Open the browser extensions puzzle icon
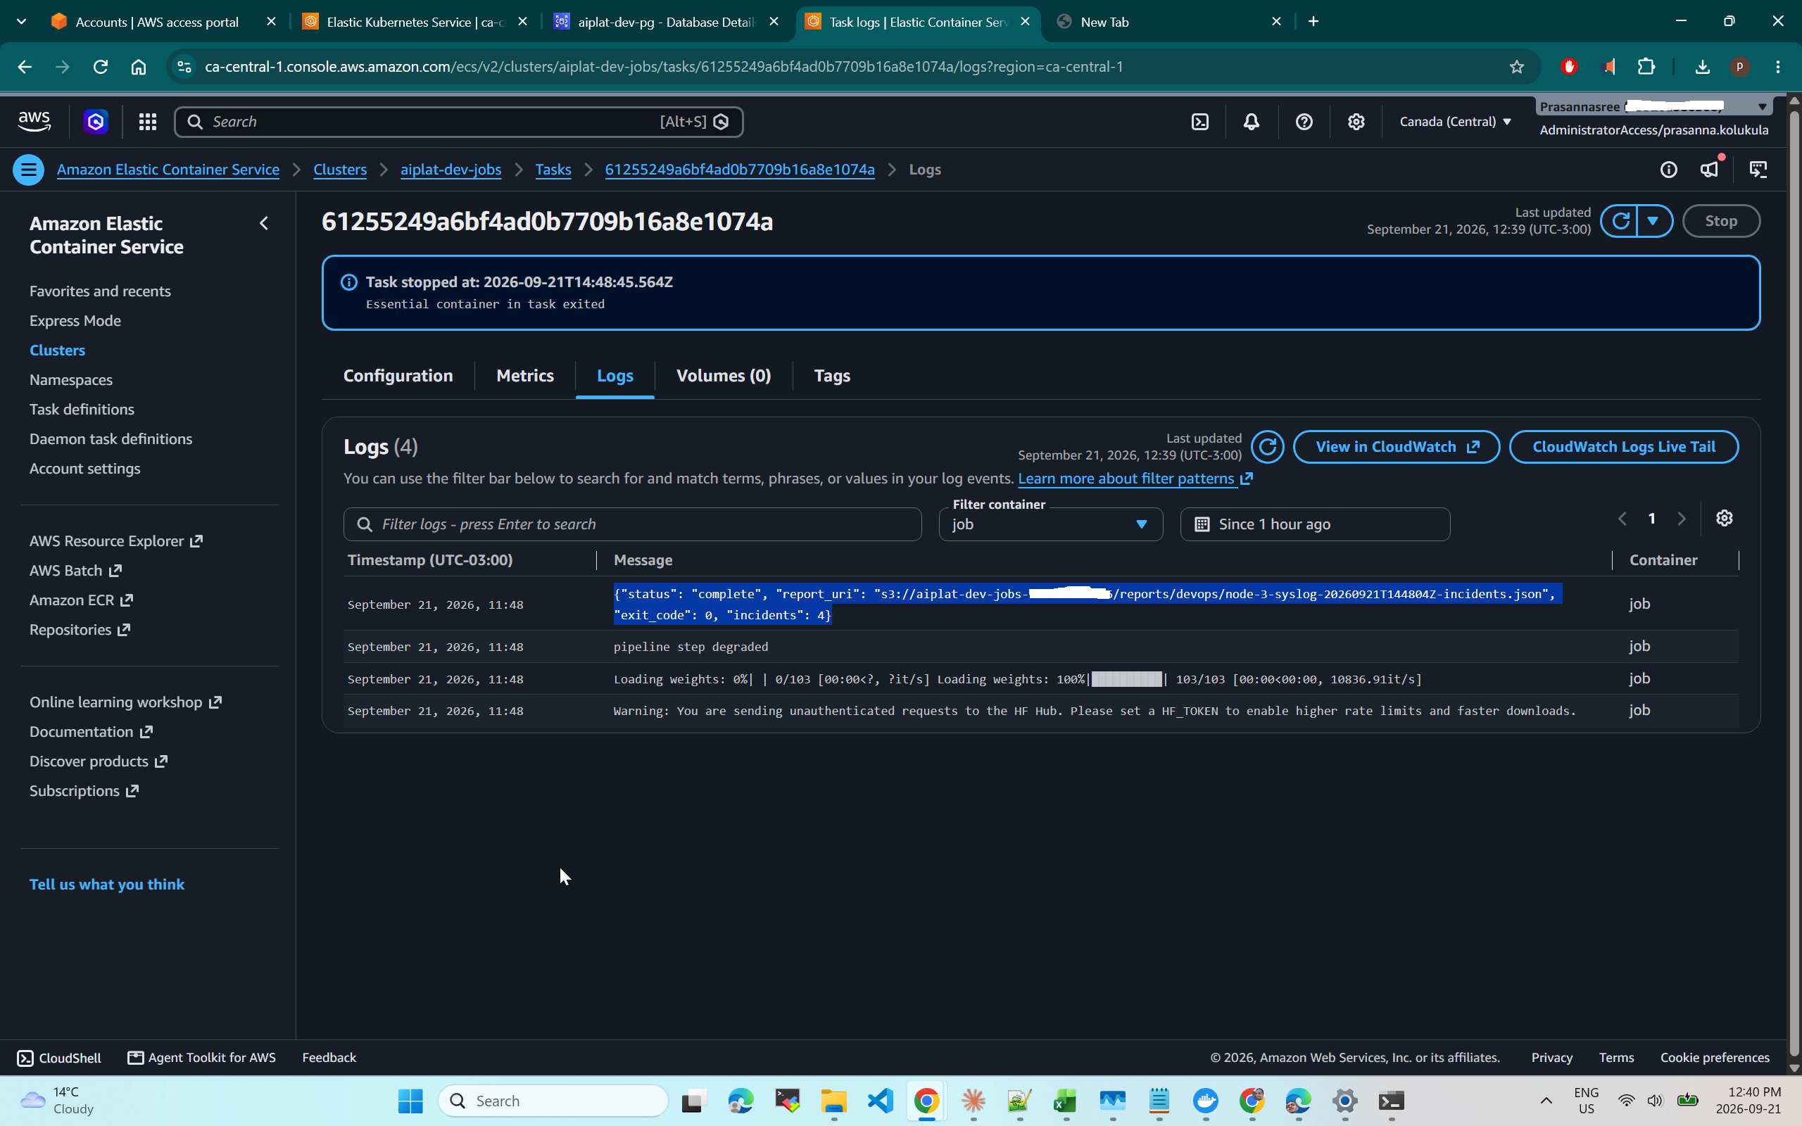Viewport: 1802px width, 1126px height. coord(1646,67)
